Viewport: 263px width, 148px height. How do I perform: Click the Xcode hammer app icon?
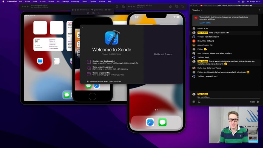(112, 38)
